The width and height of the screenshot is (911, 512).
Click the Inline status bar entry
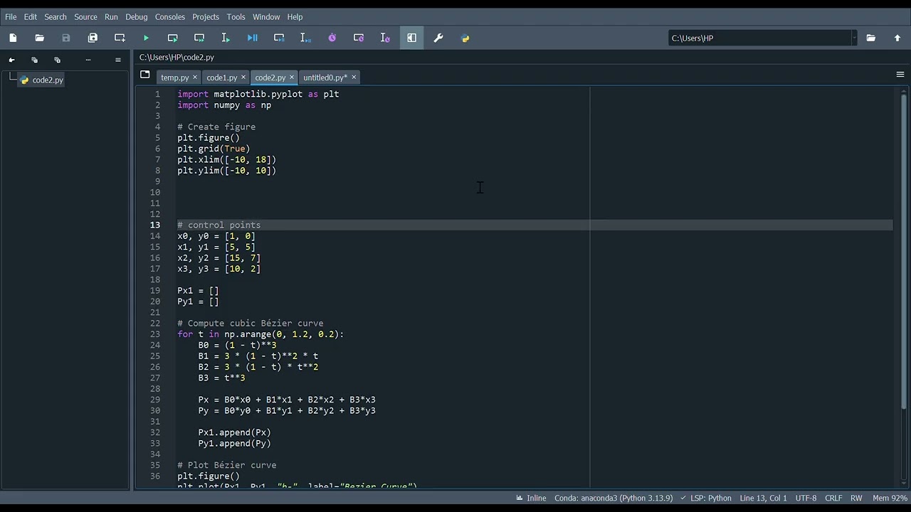click(x=531, y=498)
